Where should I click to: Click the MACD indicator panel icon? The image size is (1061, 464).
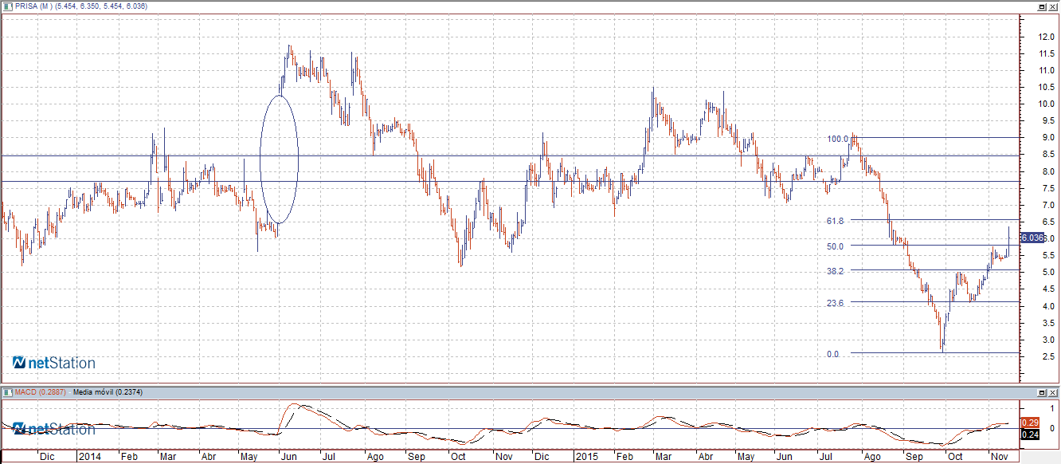[6, 392]
